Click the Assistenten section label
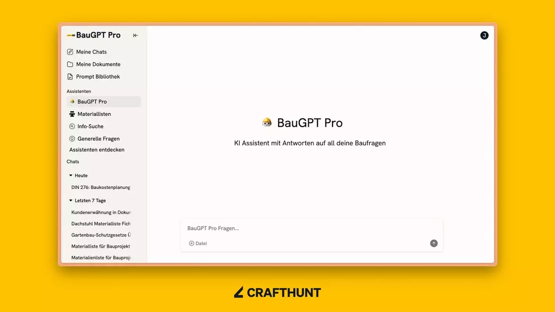This screenshot has height=312, width=555. point(79,91)
